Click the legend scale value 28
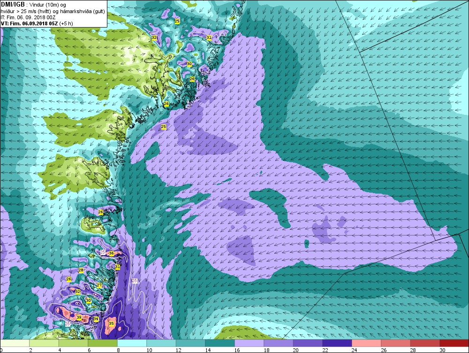469x353 pixels. coord(413,350)
